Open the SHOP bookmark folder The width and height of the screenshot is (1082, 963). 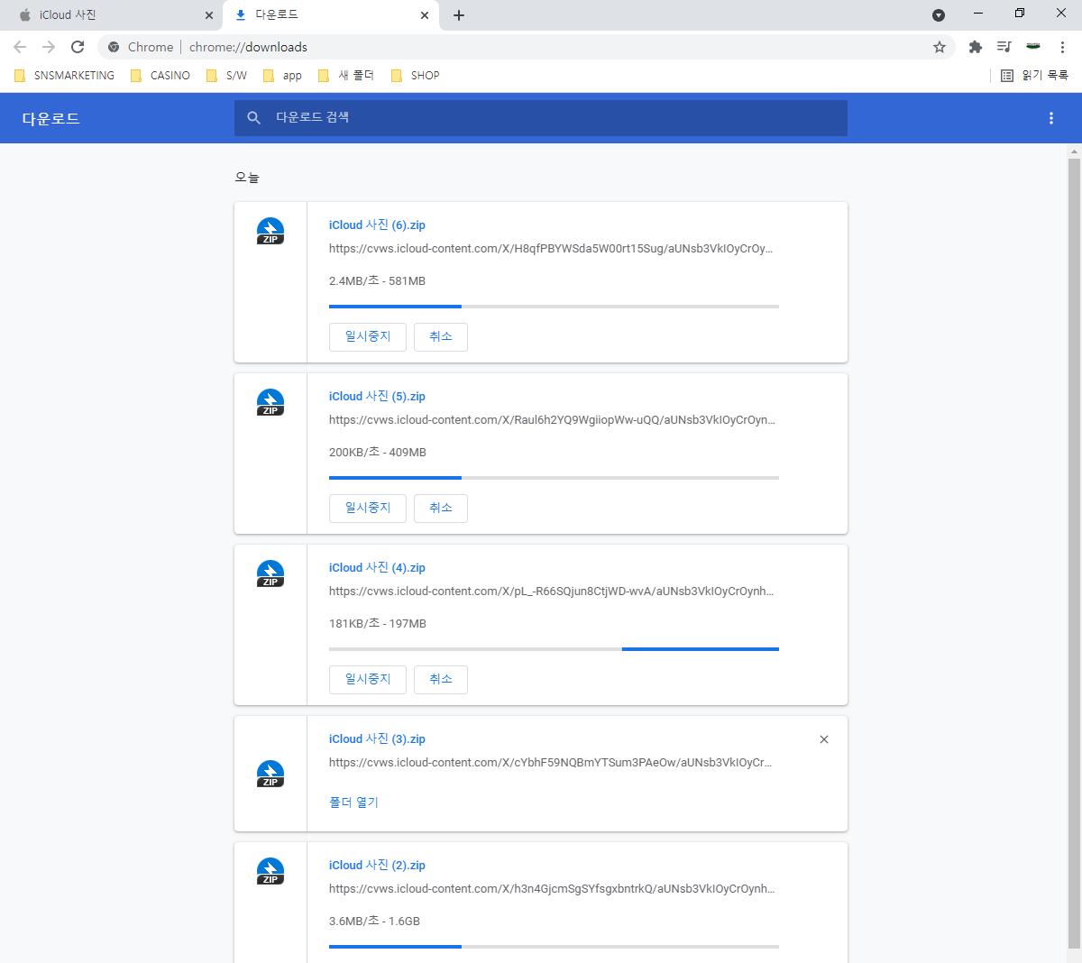[x=416, y=76]
